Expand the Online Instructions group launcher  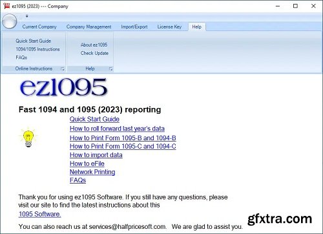pos(63,69)
